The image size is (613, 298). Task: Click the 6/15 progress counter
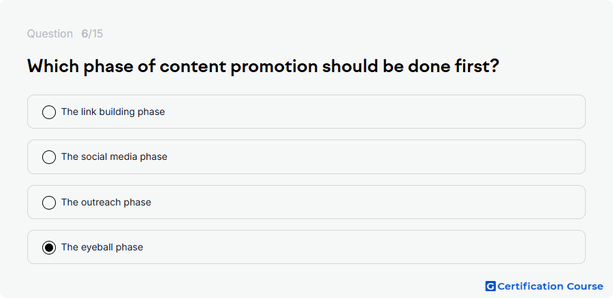pyautogui.click(x=92, y=34)
